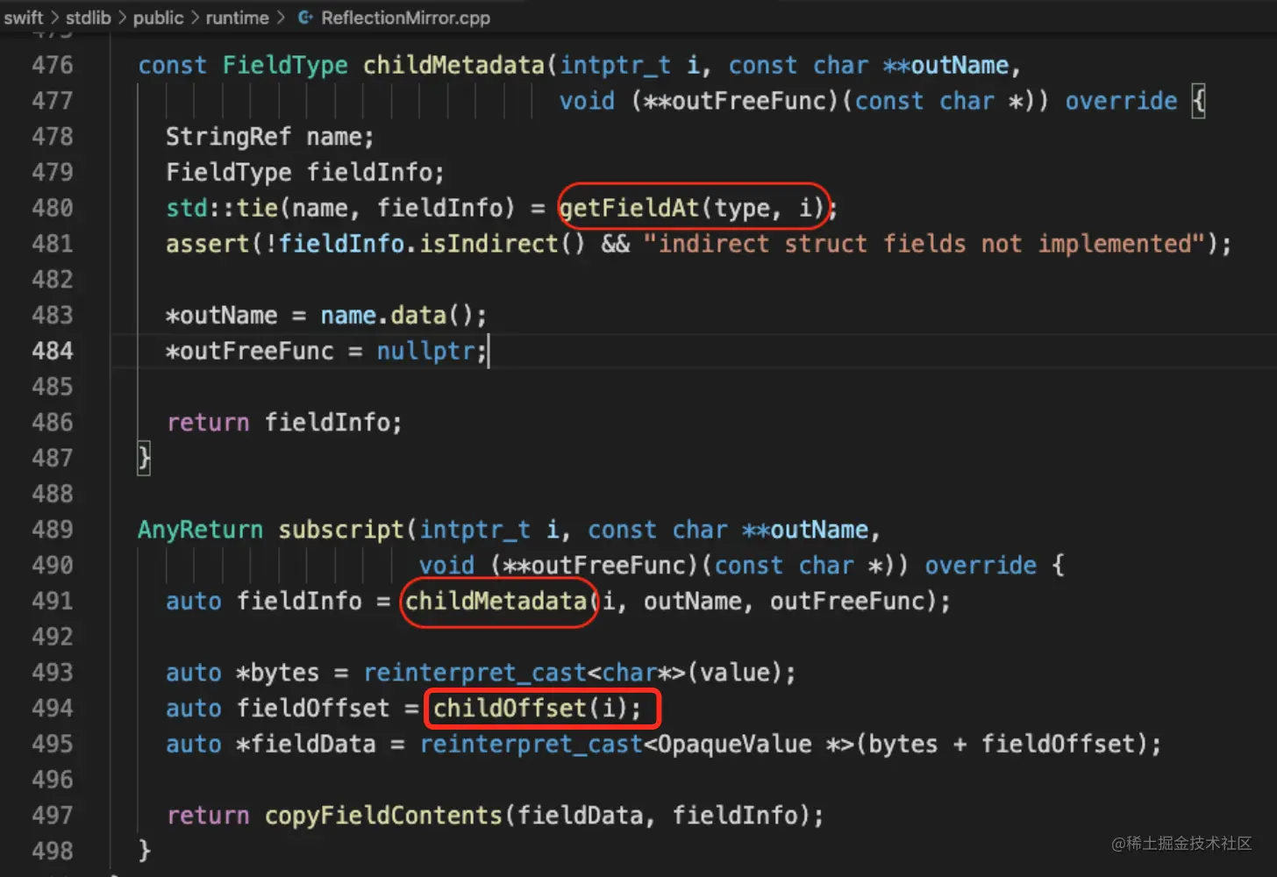Screen dimensions: 1277x877
Task: Click closing brace on line 498
Action: click(x=144, y=851)
